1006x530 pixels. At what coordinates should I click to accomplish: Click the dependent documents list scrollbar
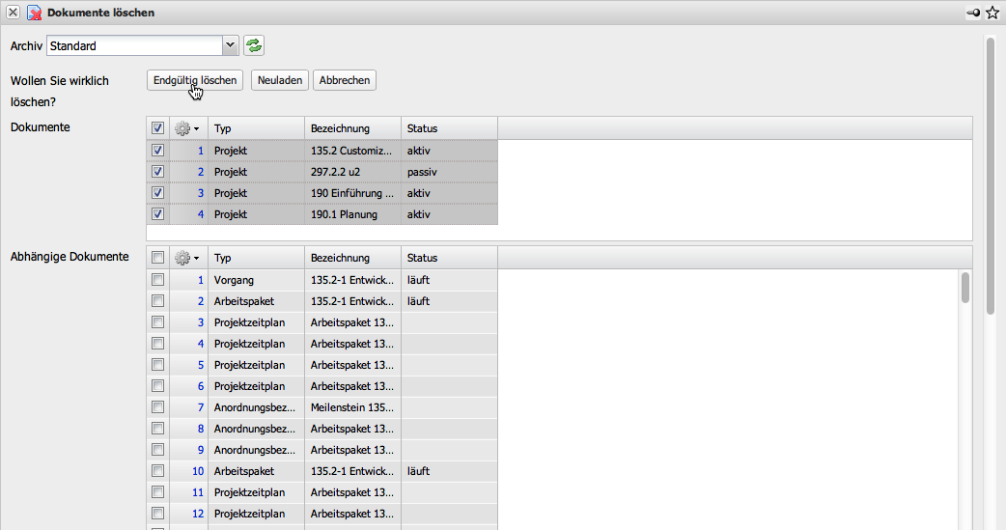tap(965, 290)
